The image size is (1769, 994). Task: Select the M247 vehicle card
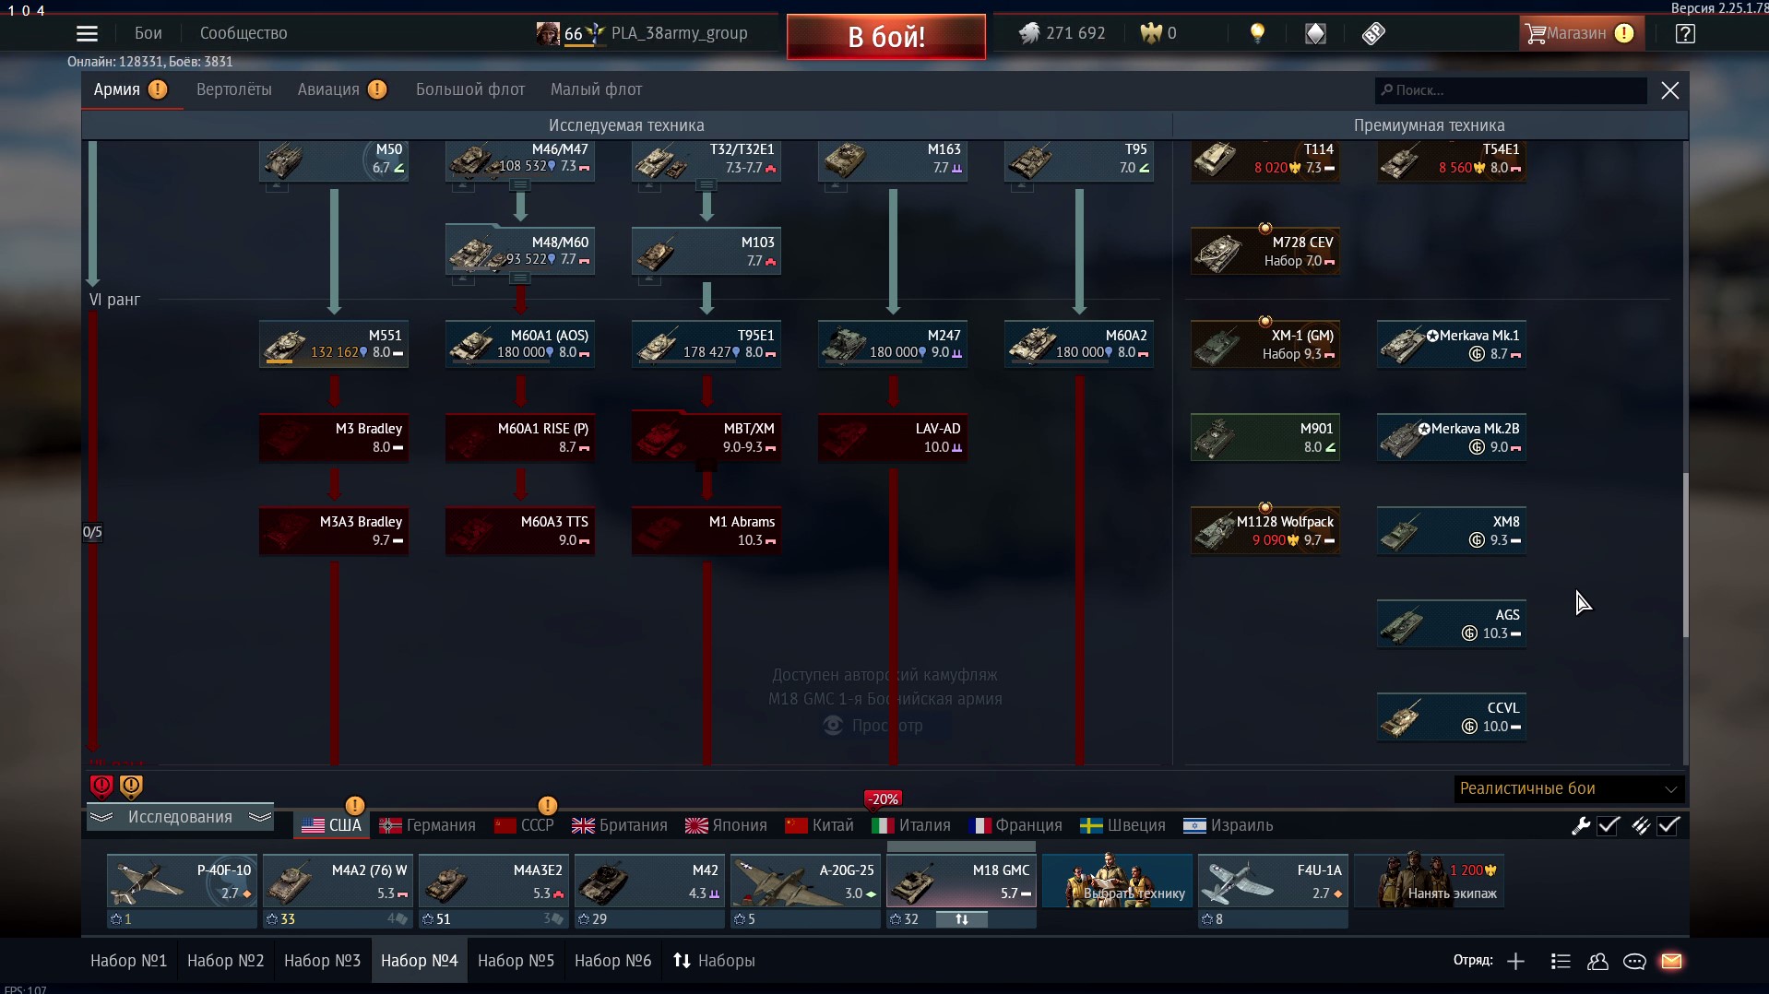893,345
